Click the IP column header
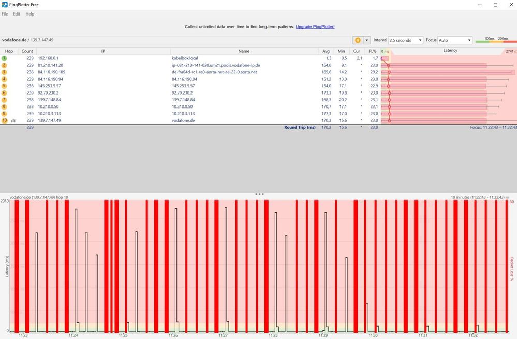The height and width of the screenshot is (339, 517). [103, 51]
